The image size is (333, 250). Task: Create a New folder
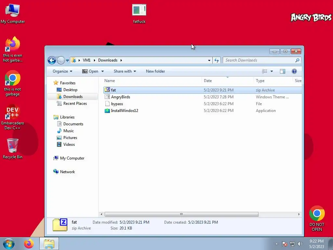(155, 71)
